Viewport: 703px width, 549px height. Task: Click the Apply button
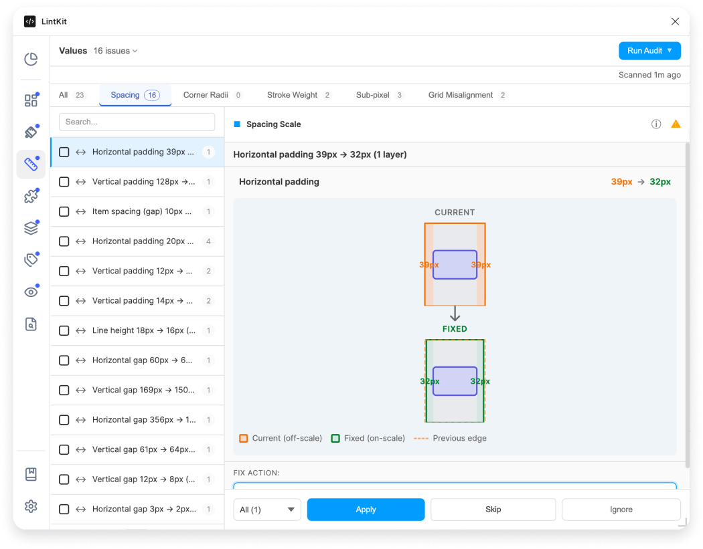pos(366,510)
